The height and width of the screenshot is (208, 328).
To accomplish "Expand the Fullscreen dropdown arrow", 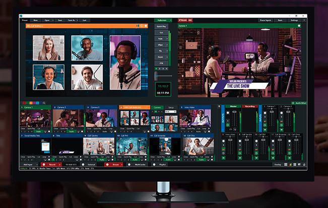I will pos(170,20).
